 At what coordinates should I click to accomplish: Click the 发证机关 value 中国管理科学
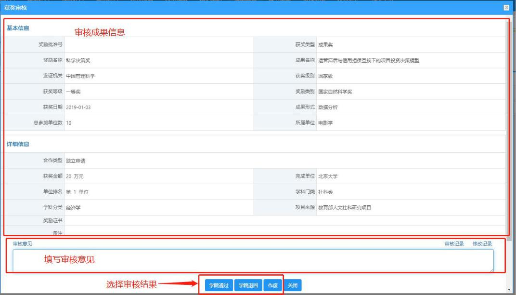pyautogui.click(x=80, y=76)
